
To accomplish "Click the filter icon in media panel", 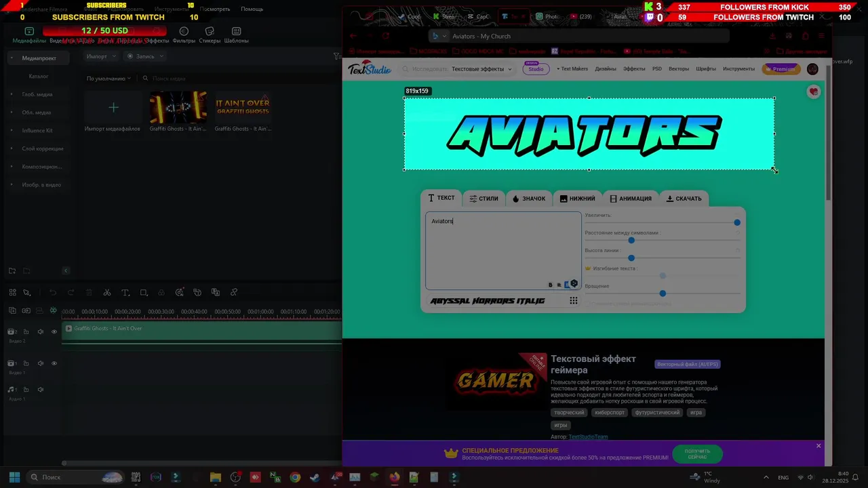I will click(336, 56).
